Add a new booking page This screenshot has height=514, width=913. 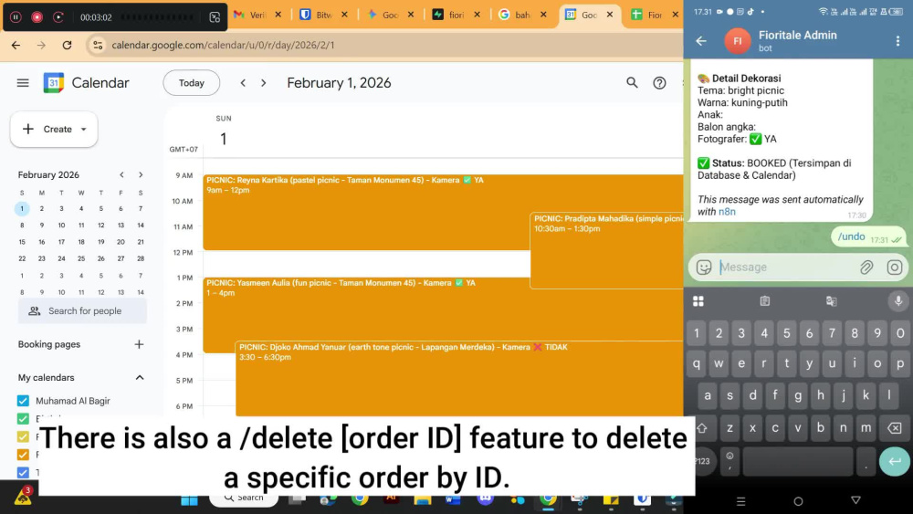(x=139, y=344)
